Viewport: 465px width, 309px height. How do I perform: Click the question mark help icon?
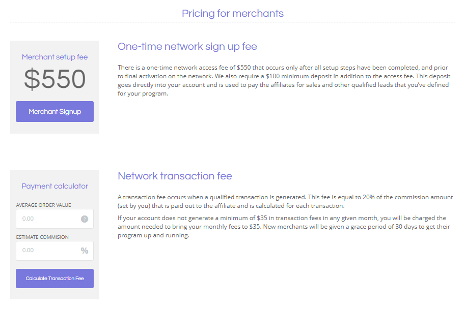point(85,219)
